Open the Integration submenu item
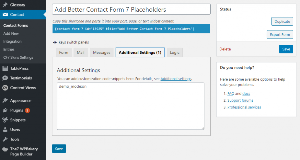This screenshot has height=160, width=300. point(12,41)
